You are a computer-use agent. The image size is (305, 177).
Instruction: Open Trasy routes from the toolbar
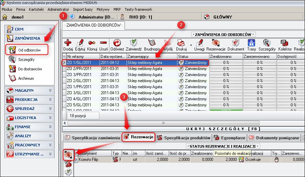click(251, 43)
